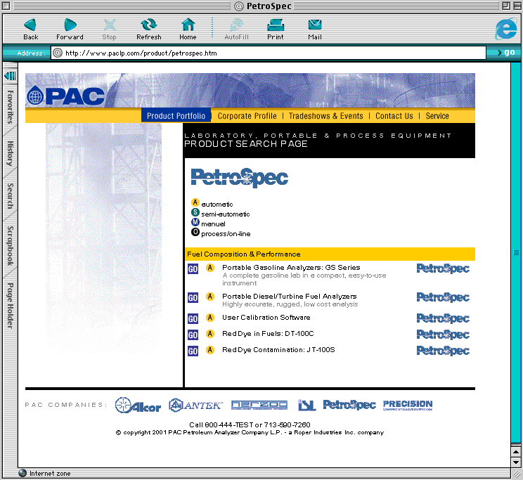This screenshot has width=523, height=480.
Task: Open Red Dye Contamination: JT-100S link
Action: (278, 349)
